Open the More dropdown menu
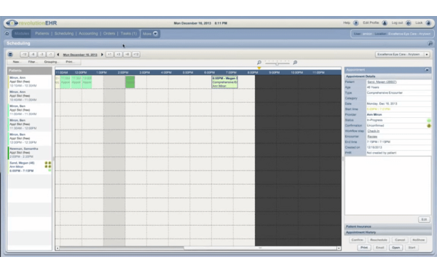 (x=150, y=33)
